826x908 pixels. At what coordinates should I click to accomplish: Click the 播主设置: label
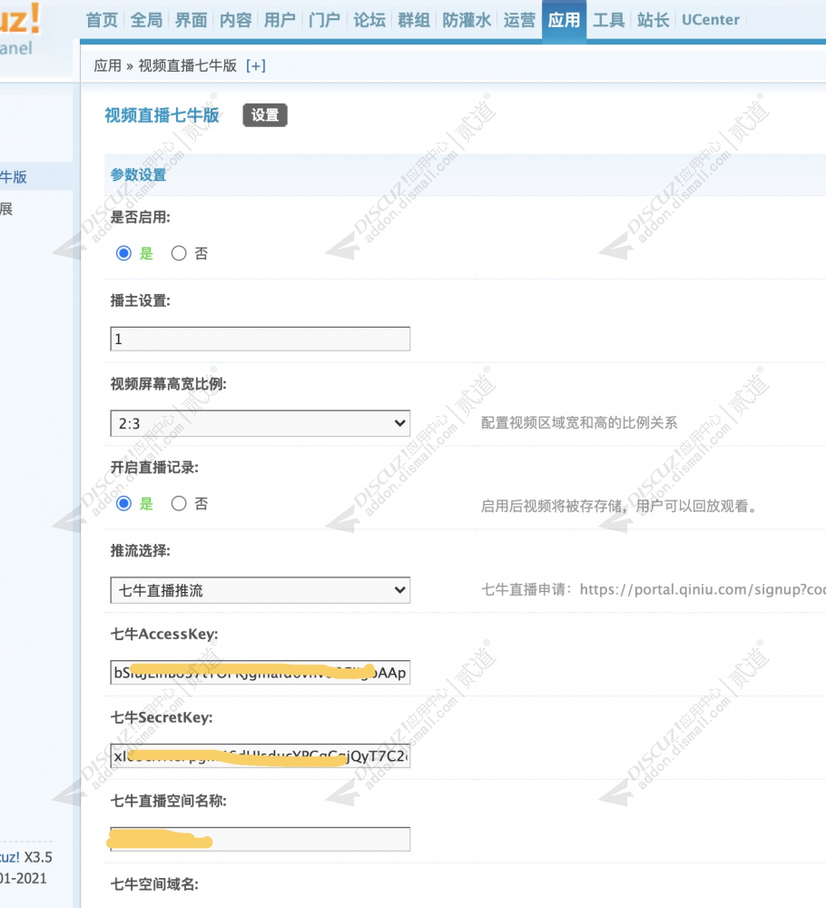[x=141, y=301]
